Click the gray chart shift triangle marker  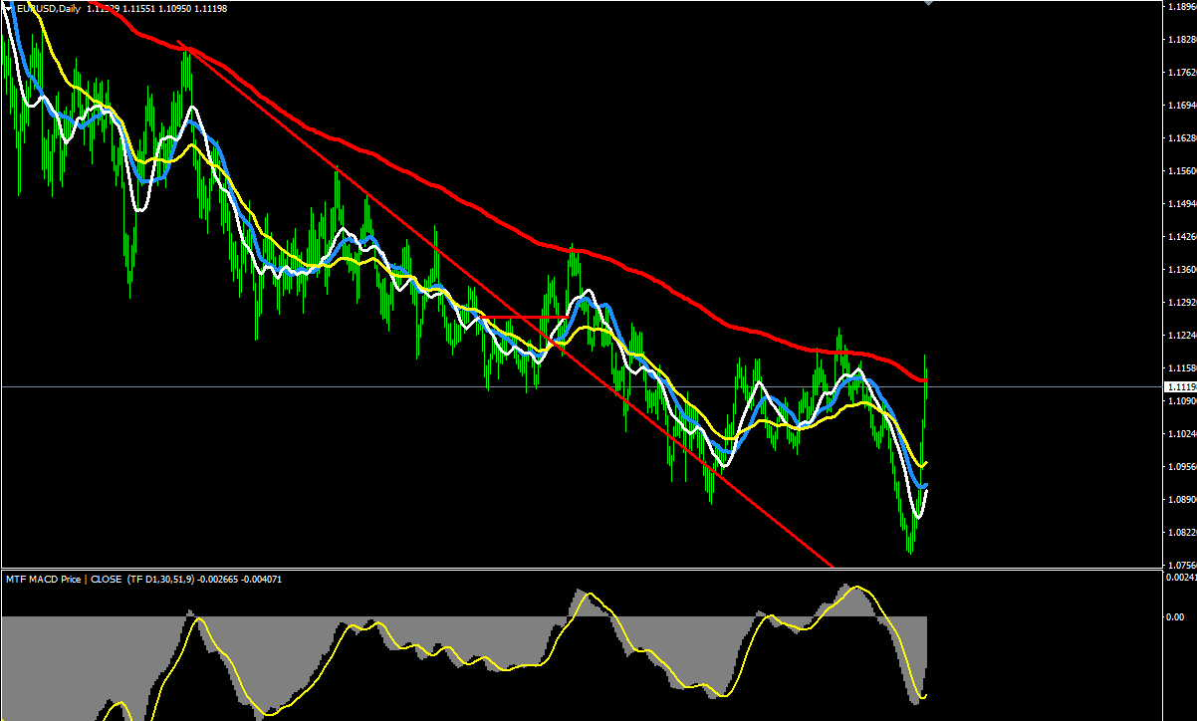tap(929, 4)
